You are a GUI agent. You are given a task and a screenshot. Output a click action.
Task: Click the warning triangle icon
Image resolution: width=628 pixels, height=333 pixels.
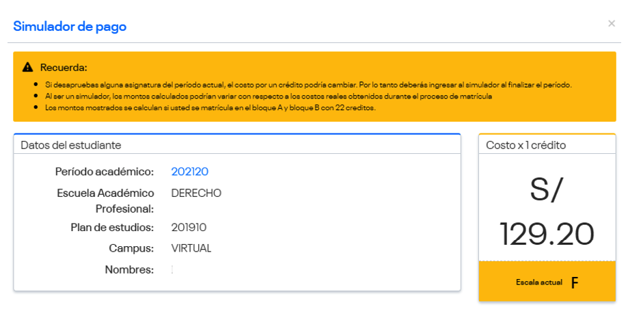point(27,67)
